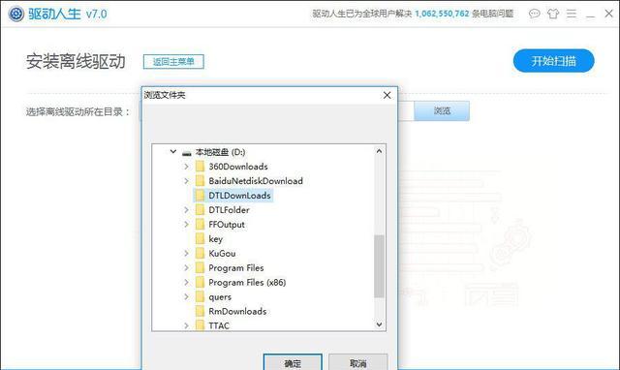620x370 pixels.
Task: Open the feedback chat bubble icon
Action: pyautogui.click(x=534, y=14)
